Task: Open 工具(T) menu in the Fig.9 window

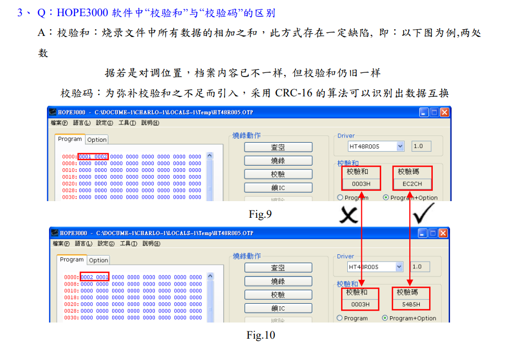Action: (x=127, y=123)
